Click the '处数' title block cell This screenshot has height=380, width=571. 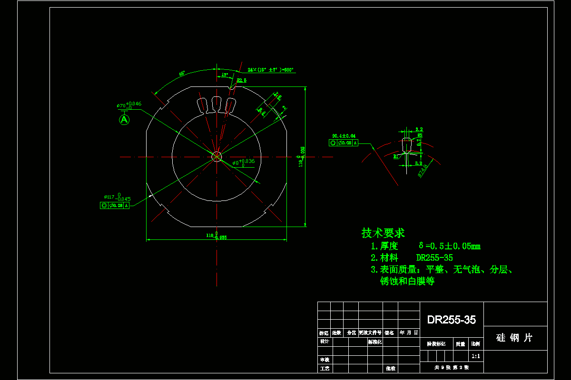336,333
